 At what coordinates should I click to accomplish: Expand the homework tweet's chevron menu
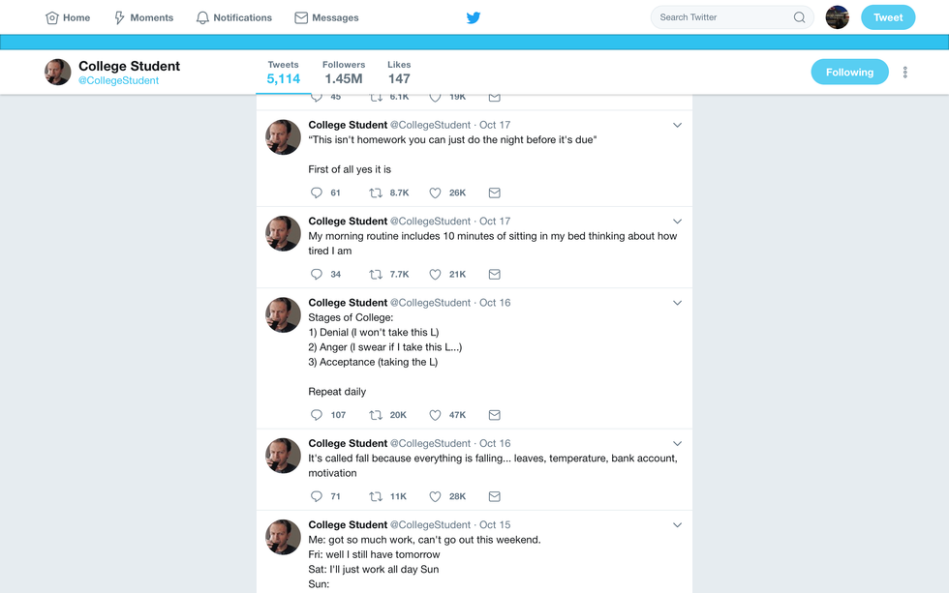point(677,125)
